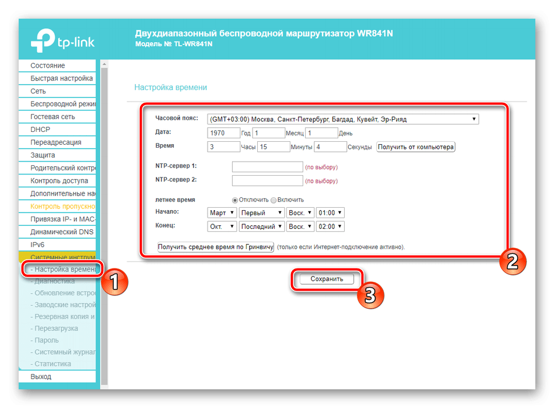
Task: Open the end month "Окт." dropdown
Action: pyautogui.click(x=222, y=226)
